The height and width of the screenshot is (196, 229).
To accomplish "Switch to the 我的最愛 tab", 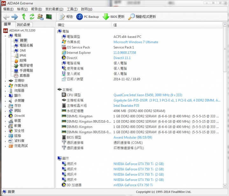I will pyautogui.click(x=24, y=25).
